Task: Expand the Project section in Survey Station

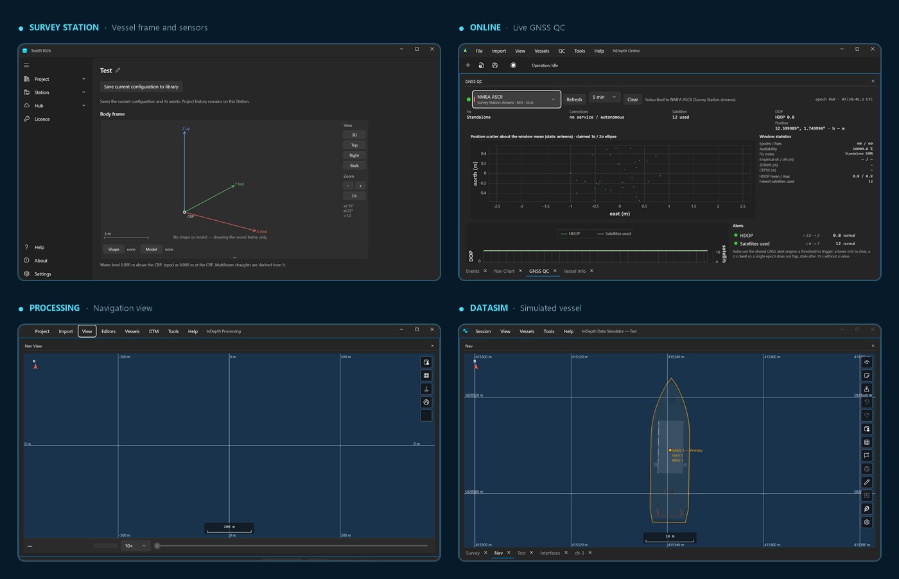Action: pos(55,79)
